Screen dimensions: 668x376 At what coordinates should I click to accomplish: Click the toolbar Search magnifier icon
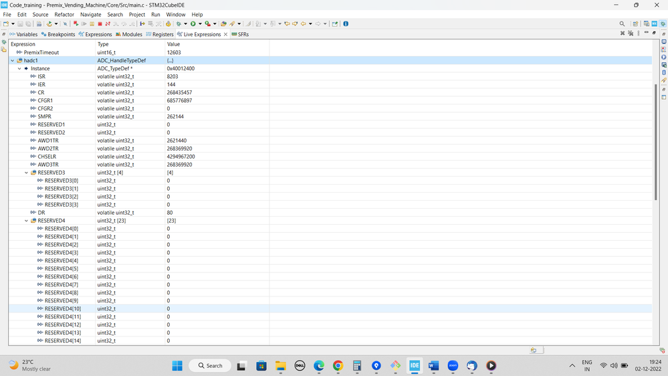click(x=622, y=24)
